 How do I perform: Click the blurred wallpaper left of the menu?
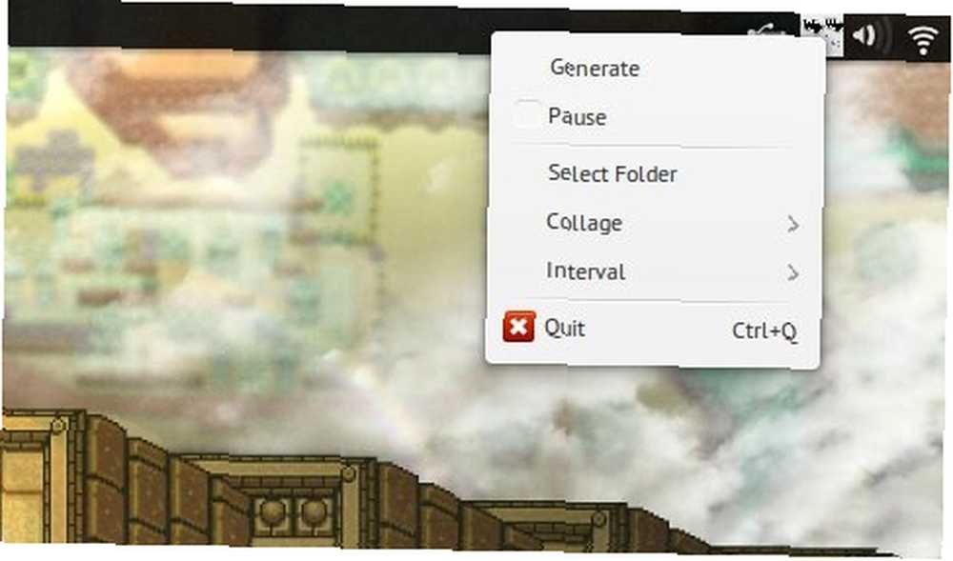[x=243, y=230]
